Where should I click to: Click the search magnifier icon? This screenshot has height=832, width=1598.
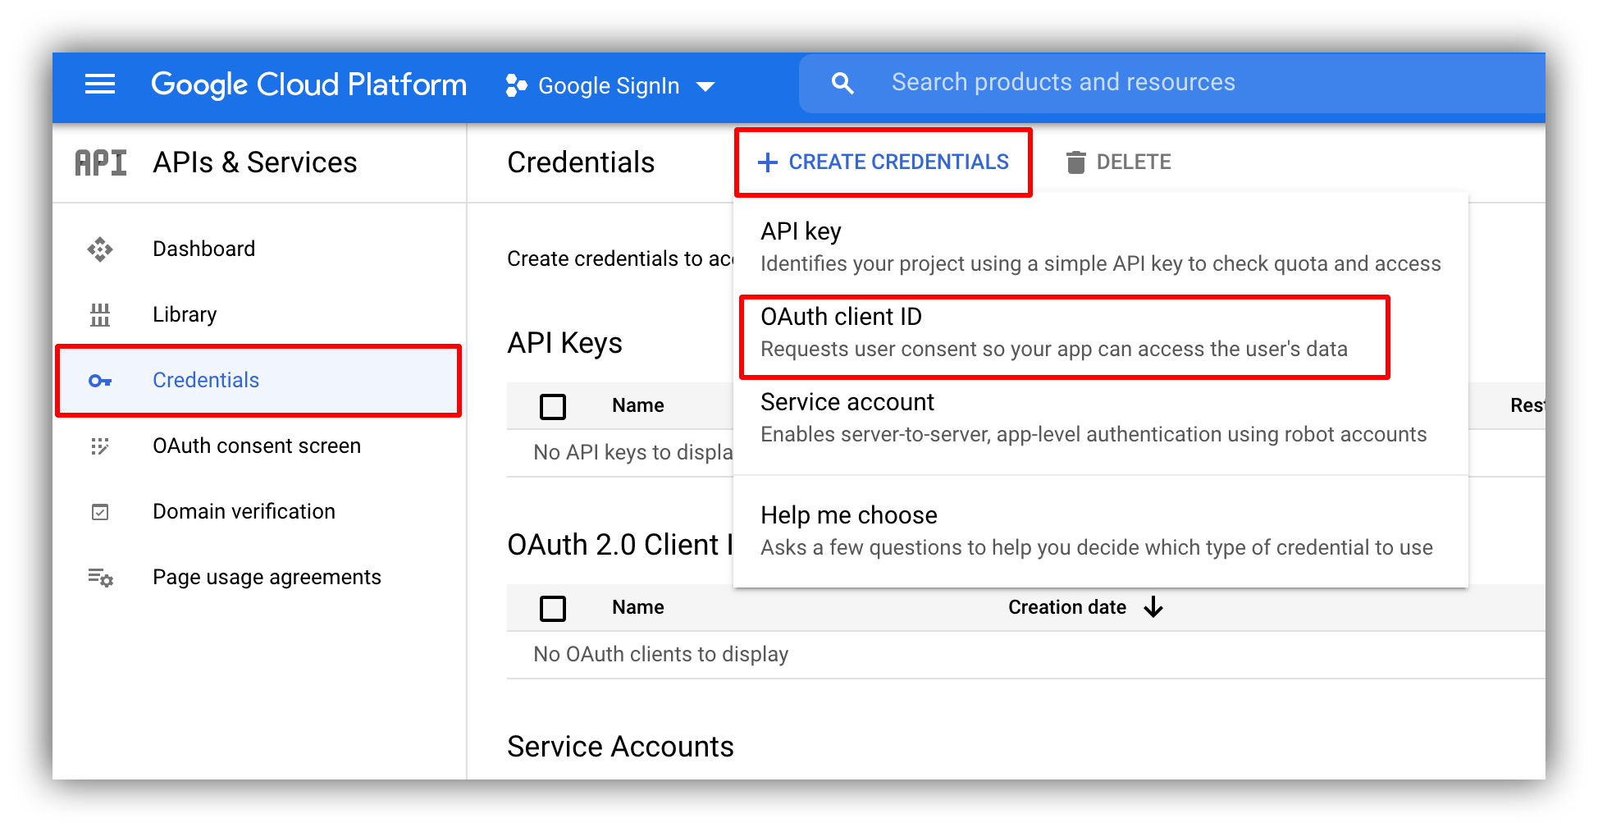[842, 82]
